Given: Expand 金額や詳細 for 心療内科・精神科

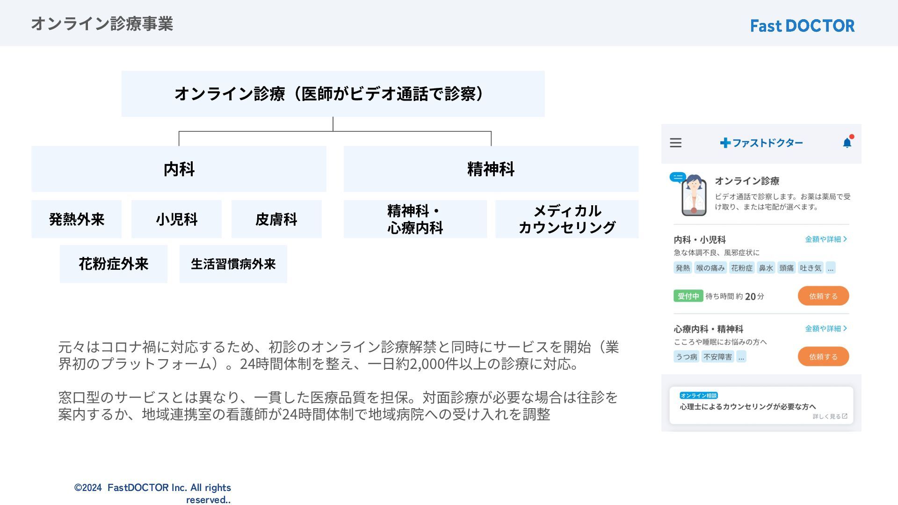Looking at the screenshot, I should [826, 328].
